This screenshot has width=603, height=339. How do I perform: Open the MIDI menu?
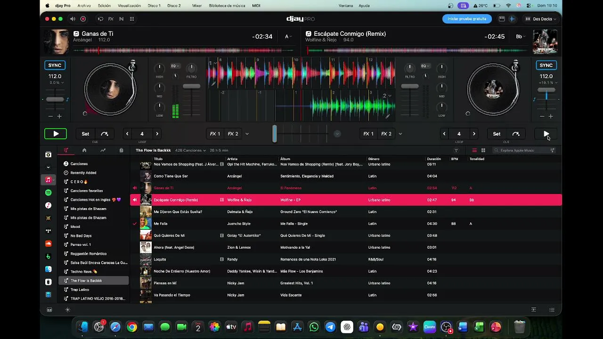(256, 6)
